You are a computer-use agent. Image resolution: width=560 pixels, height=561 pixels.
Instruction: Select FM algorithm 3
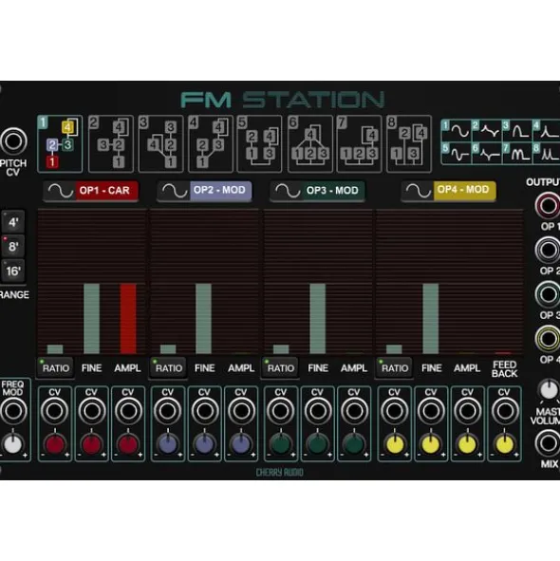point(161,144)
